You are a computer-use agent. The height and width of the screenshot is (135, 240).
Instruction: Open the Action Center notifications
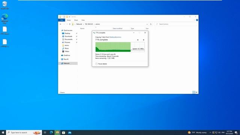click(236, 132)
